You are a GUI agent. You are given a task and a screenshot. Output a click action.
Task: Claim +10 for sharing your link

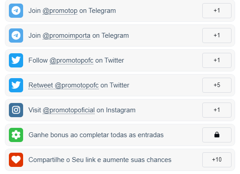217,160
